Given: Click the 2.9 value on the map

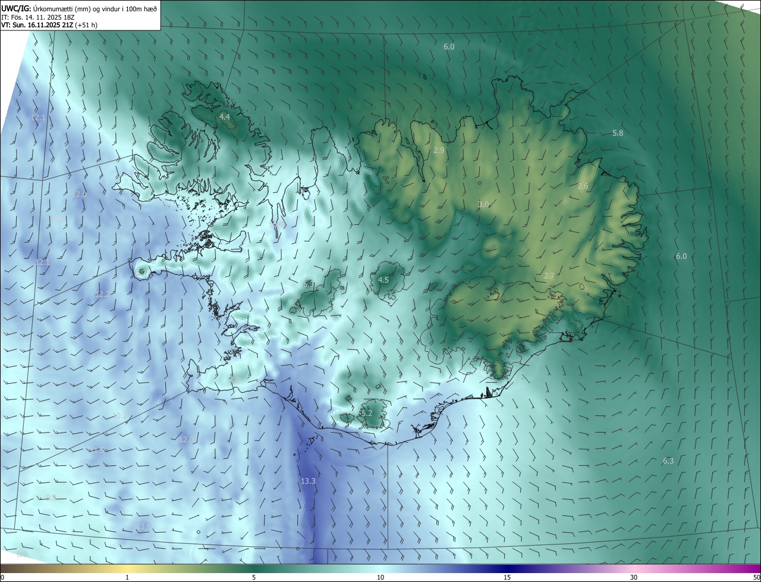Looking at the screenshot, I should click(439, 151).
